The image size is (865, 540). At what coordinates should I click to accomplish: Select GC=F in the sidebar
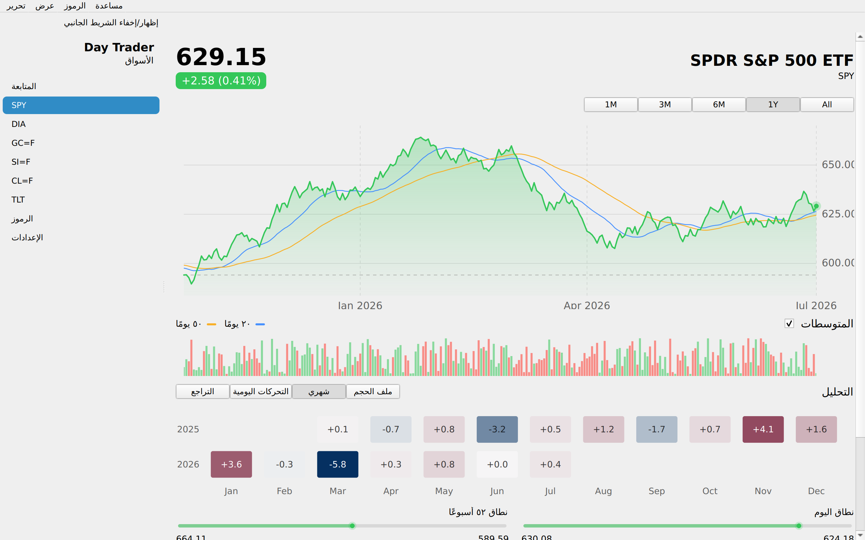(81, 143)
